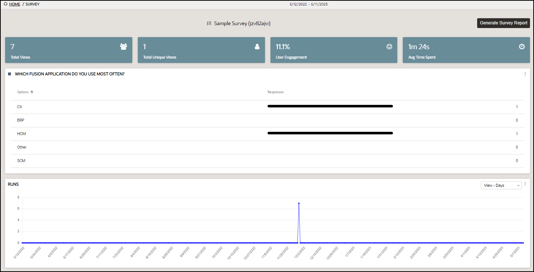Viewport: 534px width, 272px height.
Task: Open the View - Days dropdown
Action: click(x=501, y=185)
